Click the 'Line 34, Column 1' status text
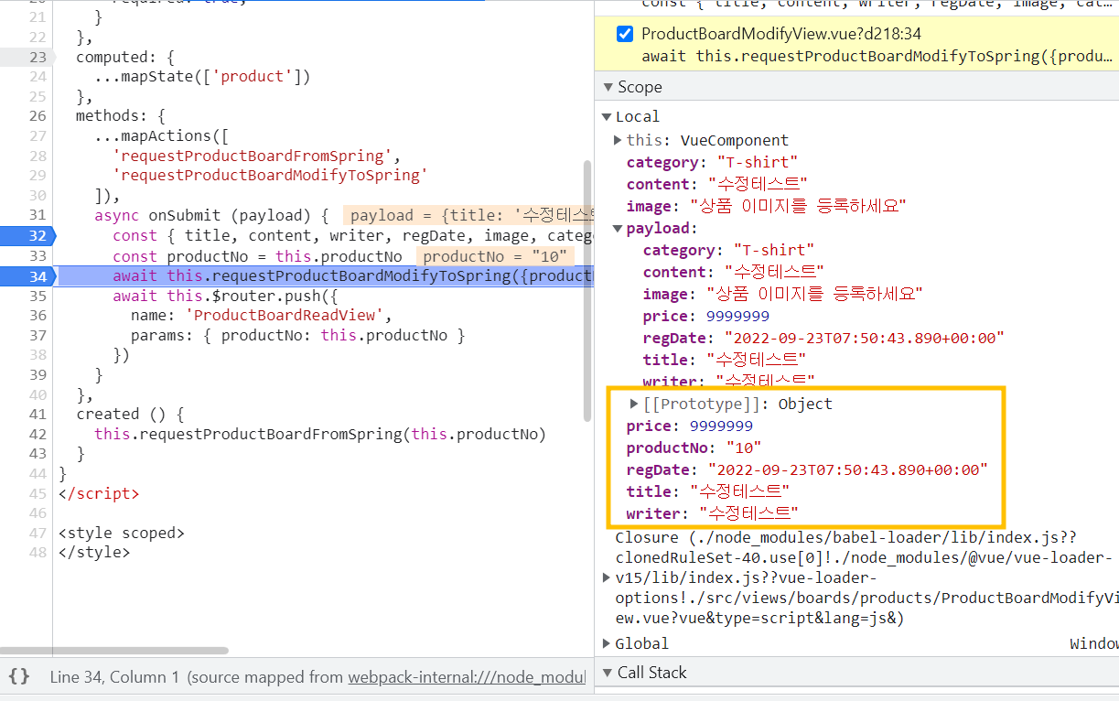 [x=115, y=677]
